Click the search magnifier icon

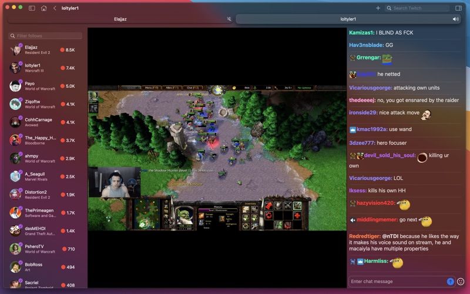coord(389,8)
